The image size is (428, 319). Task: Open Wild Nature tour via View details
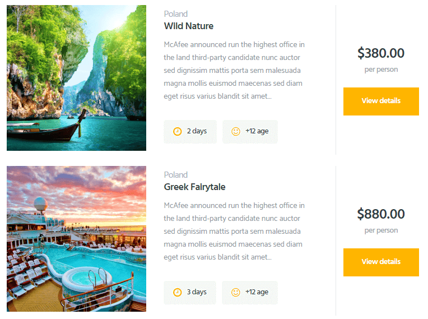381,101
